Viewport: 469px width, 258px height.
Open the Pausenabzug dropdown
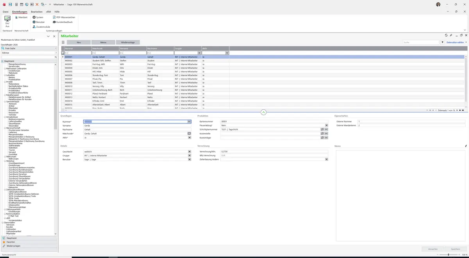(x=326, y=125)
